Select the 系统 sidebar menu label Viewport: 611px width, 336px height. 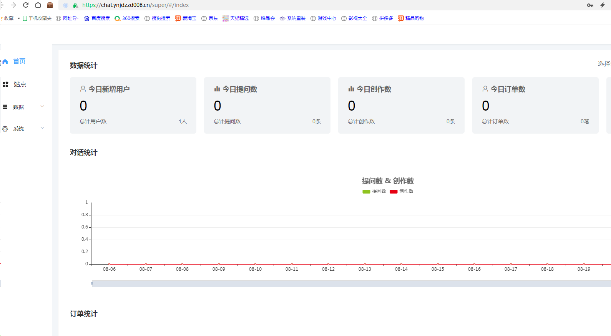click(x=18, y=129)
